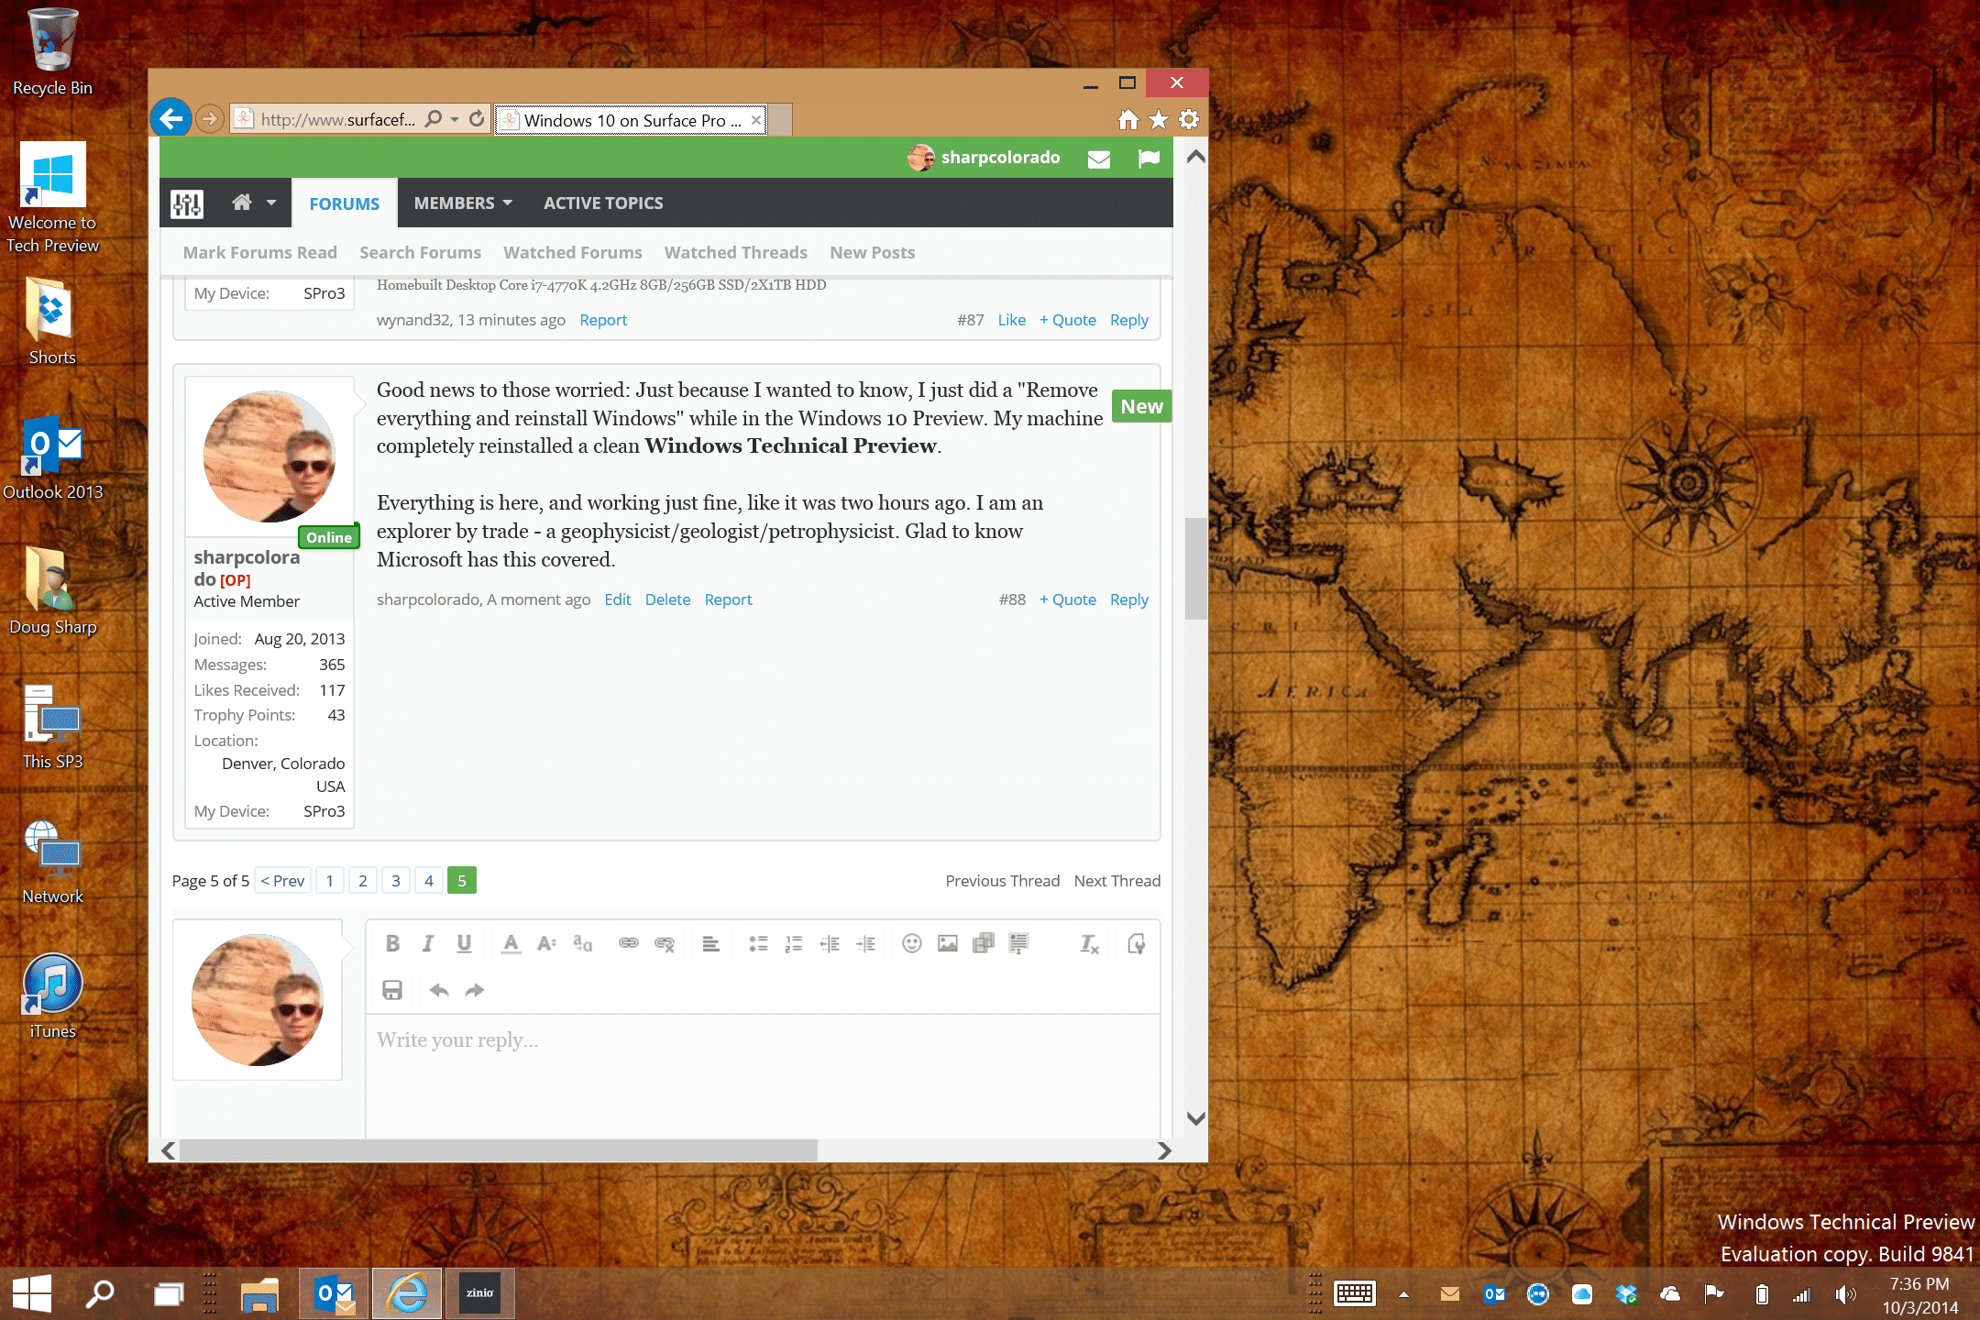Go to the Next Thread

coord(1117,881)
